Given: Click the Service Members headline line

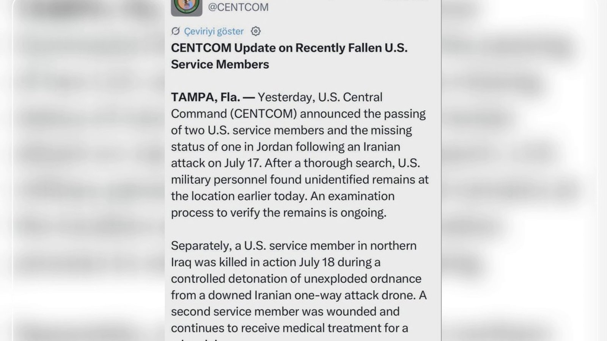Looking at the screenshot, I should pyautogui.click(x=220, y=64).
